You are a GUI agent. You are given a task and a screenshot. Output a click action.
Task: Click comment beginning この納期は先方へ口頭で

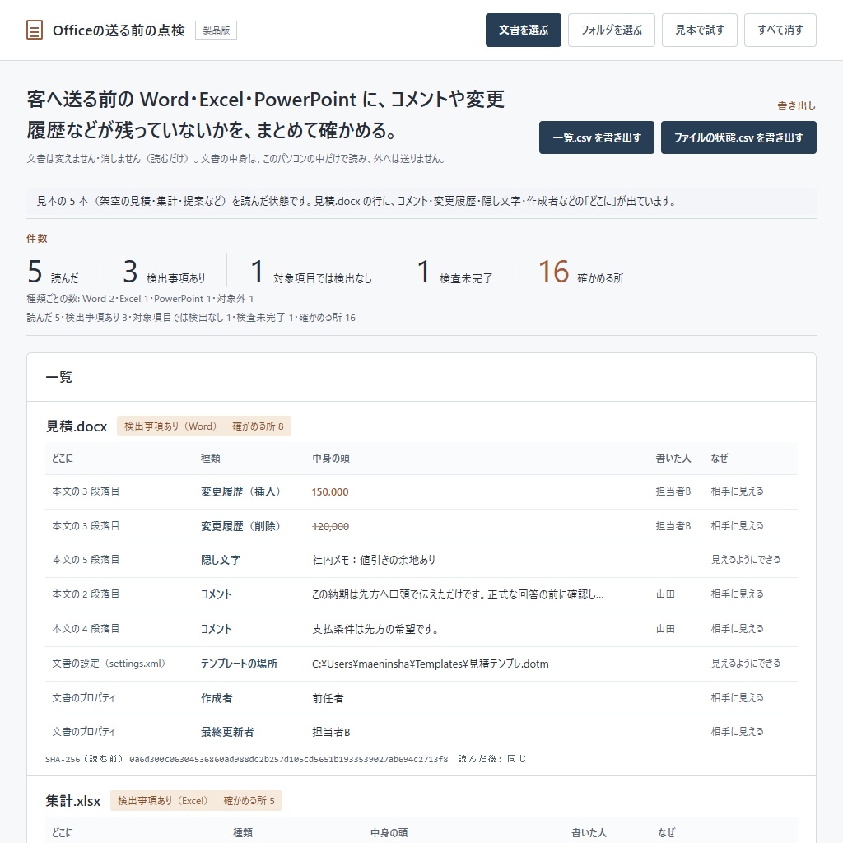pos(458,594)
